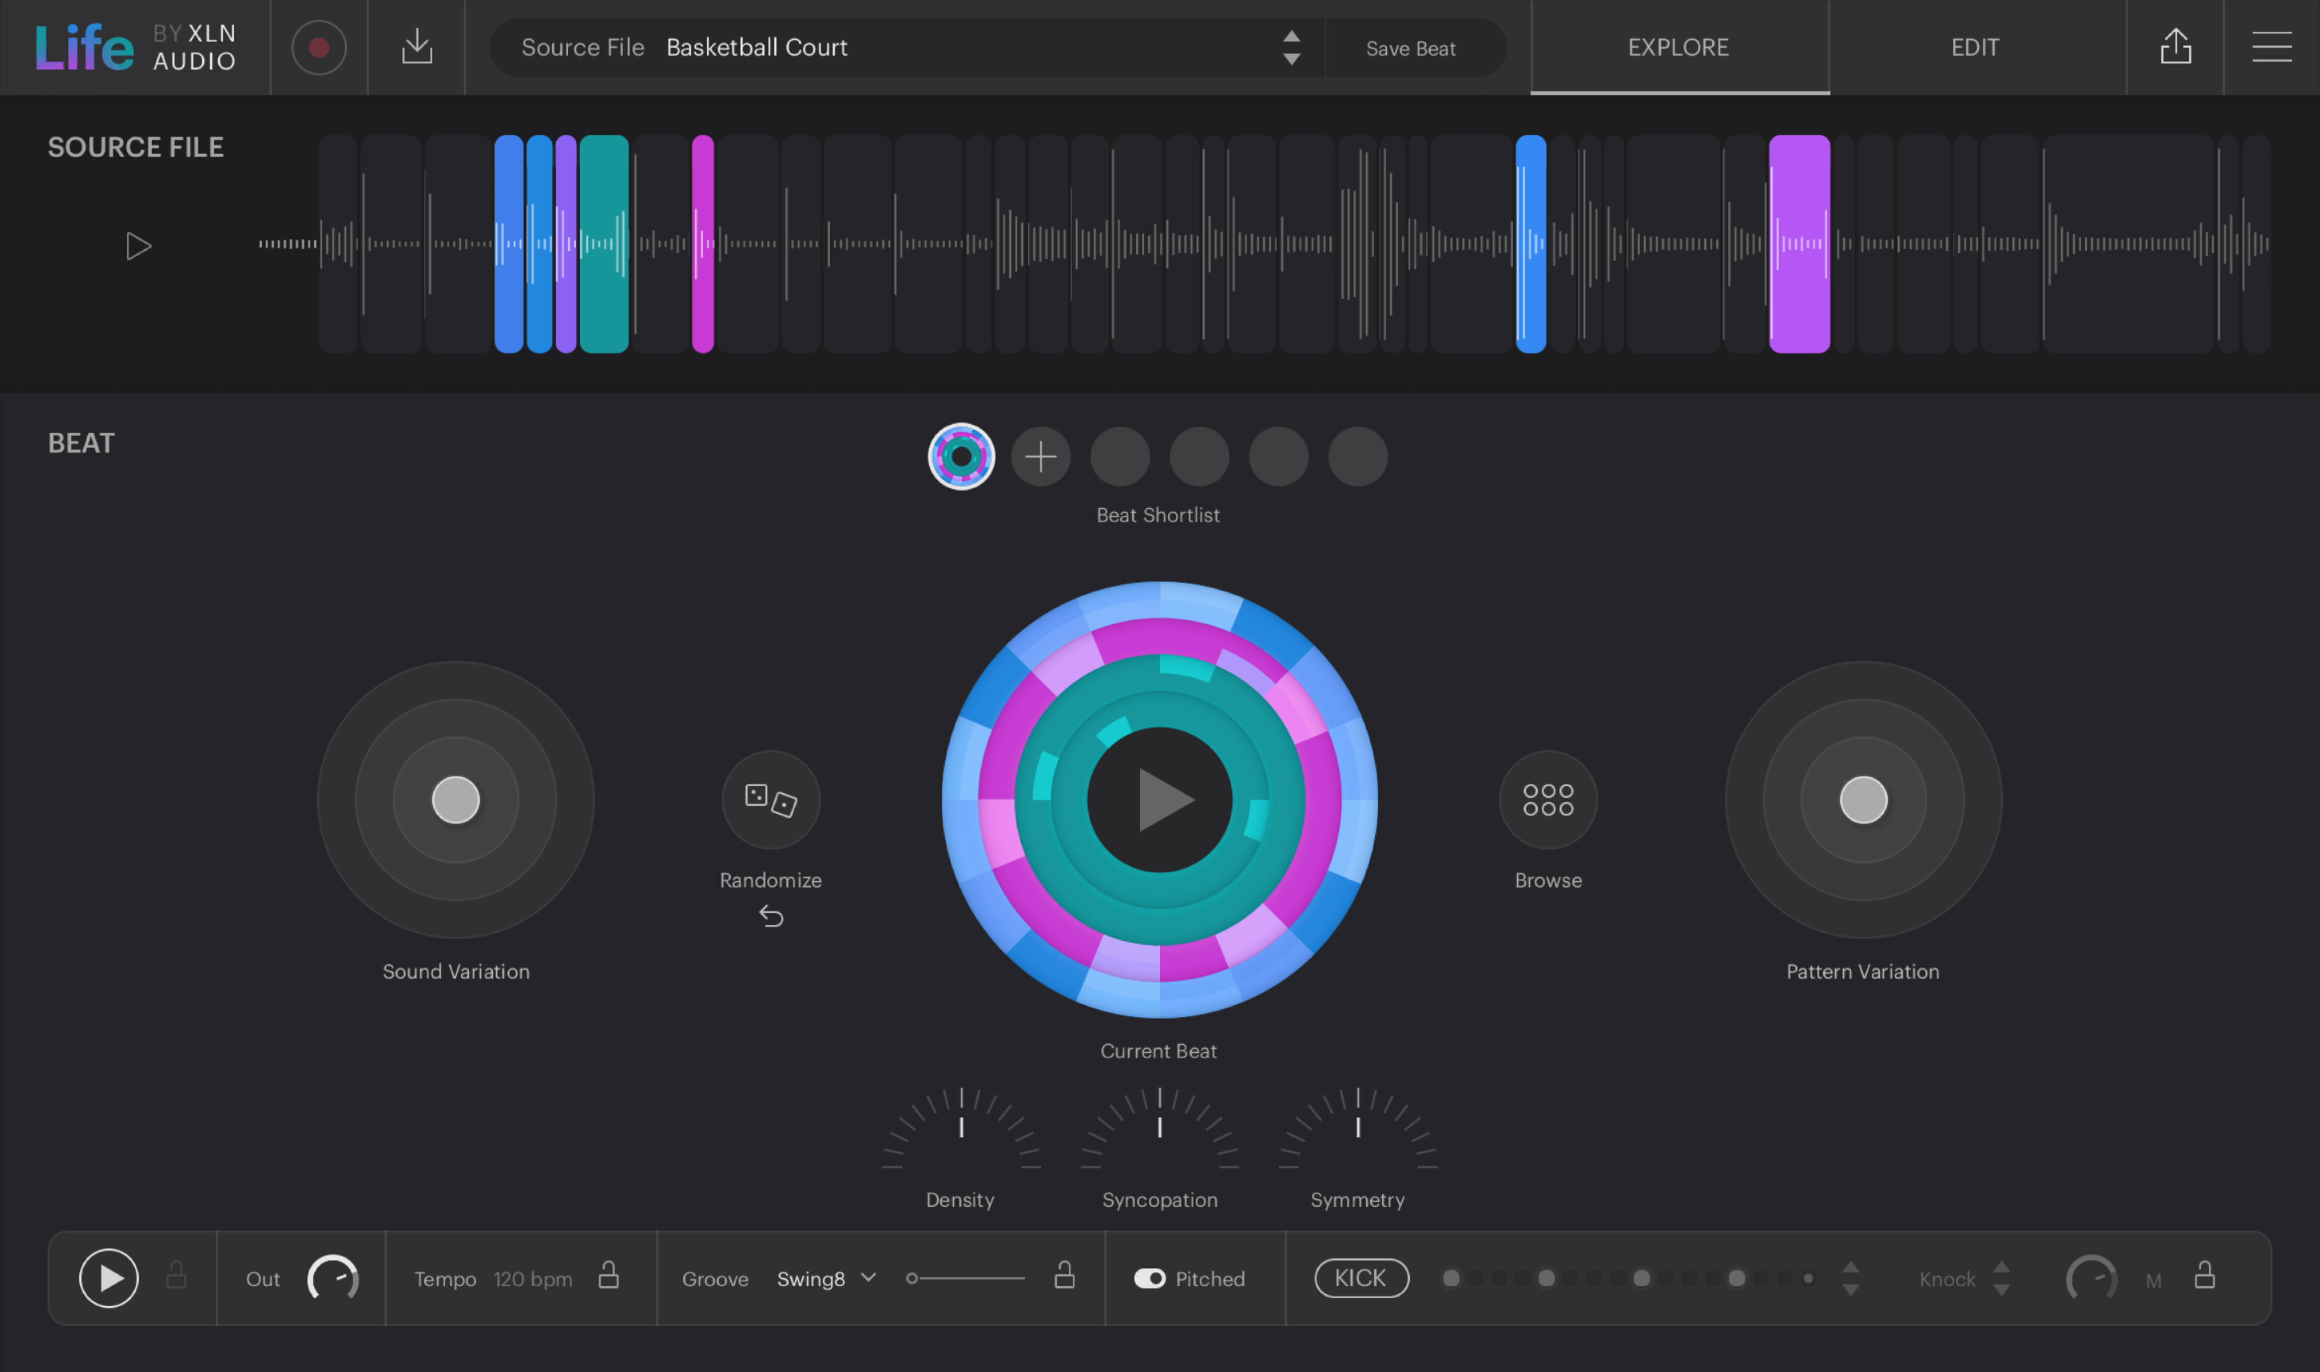Click the last empty shortlist slot
This screenshot has width=2320, height=1372.
point(1357,457)
